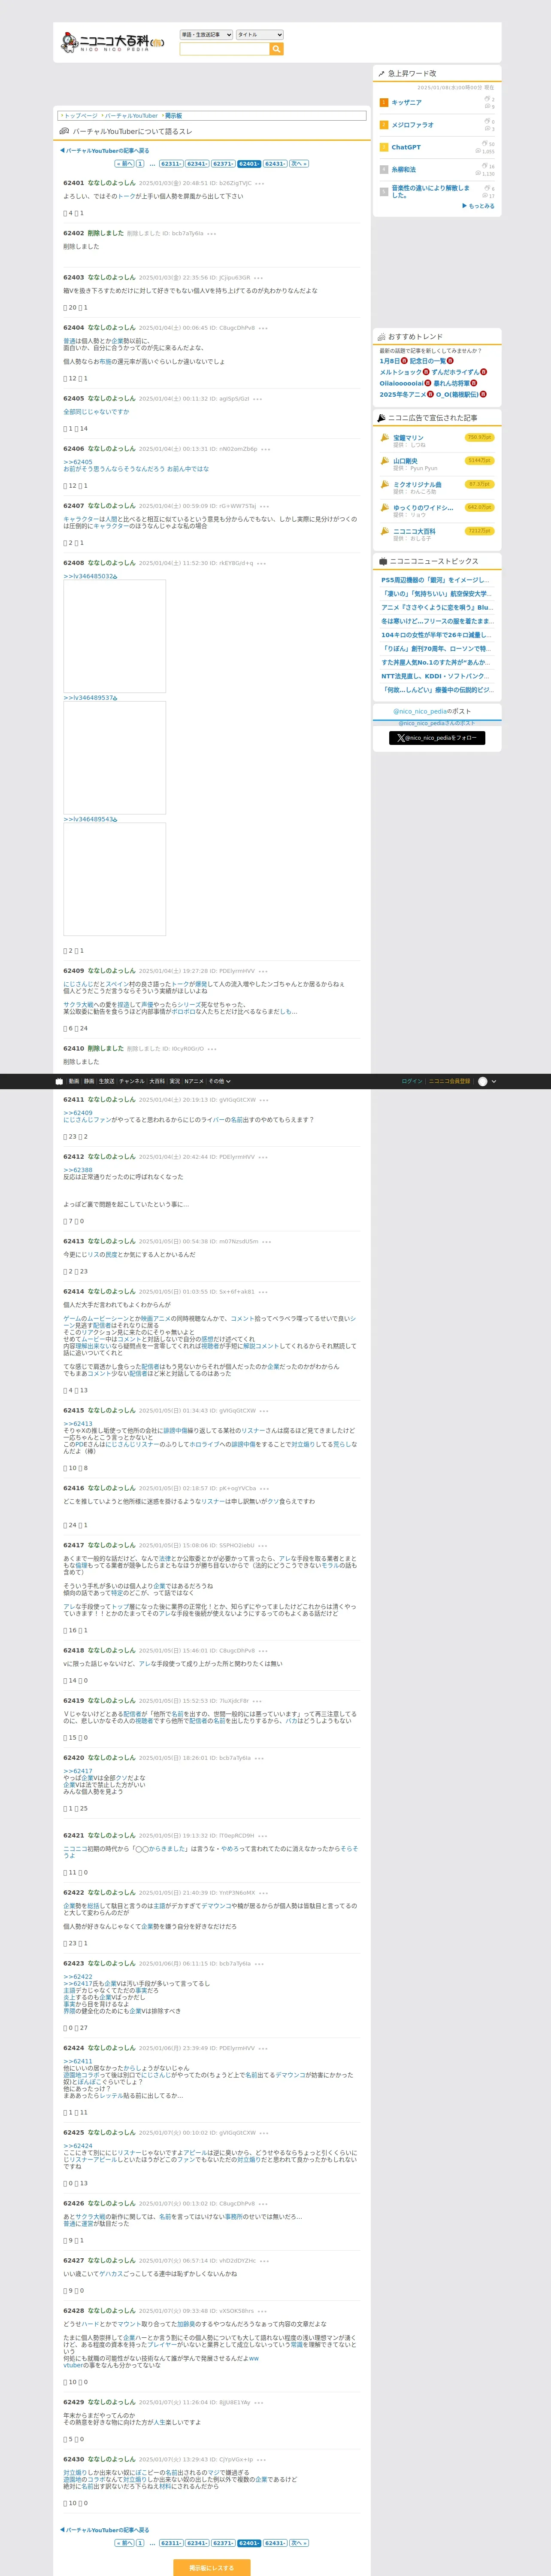Image resolution: width=551 pixels, height=2576 pixels.
Task: Go to page 62311- in top pagination
Action: coord(170,164)
